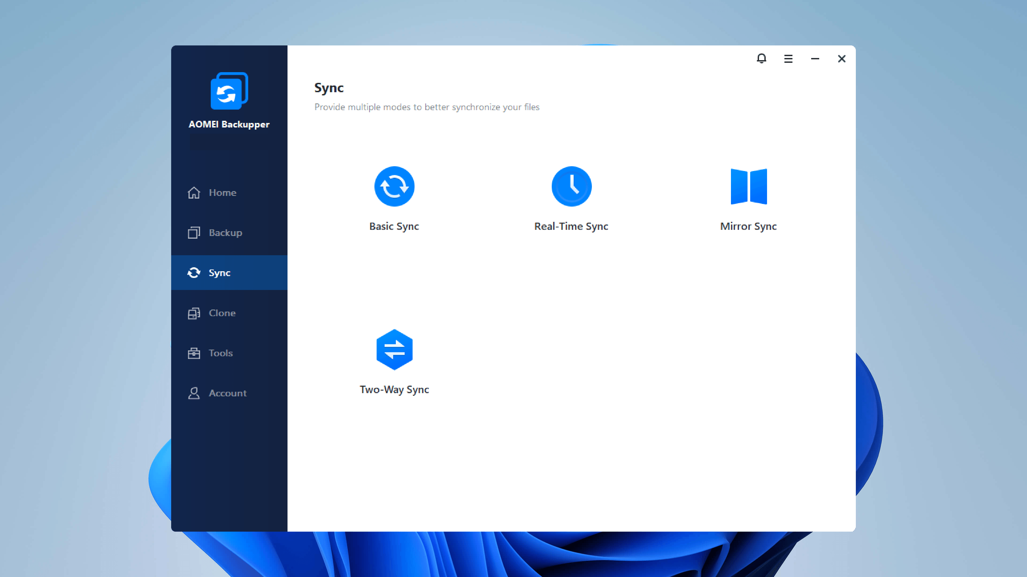Choose the Mirror Sync panels icon
This screenshot has height=577, width=1027.
pos(748,186)
